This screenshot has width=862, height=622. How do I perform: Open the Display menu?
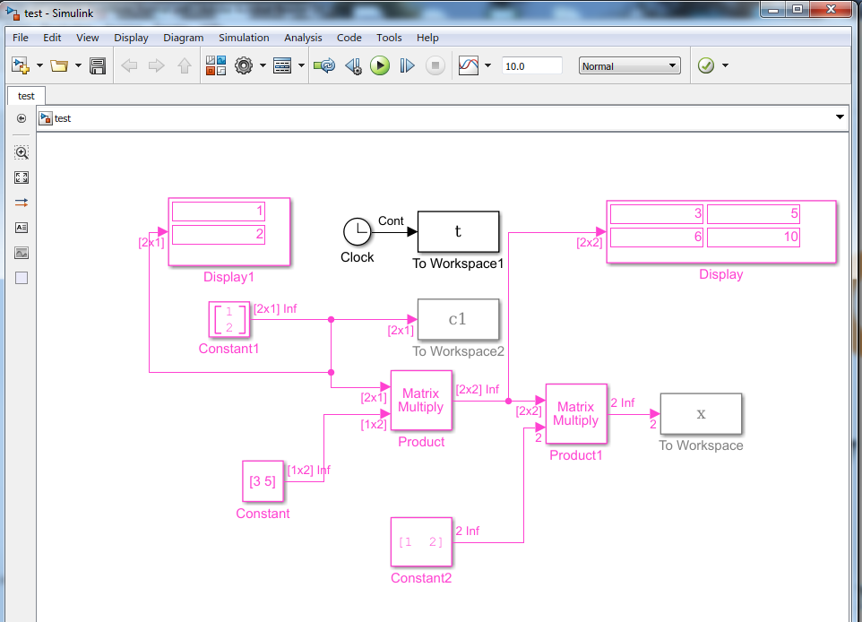tap(131, 38)
